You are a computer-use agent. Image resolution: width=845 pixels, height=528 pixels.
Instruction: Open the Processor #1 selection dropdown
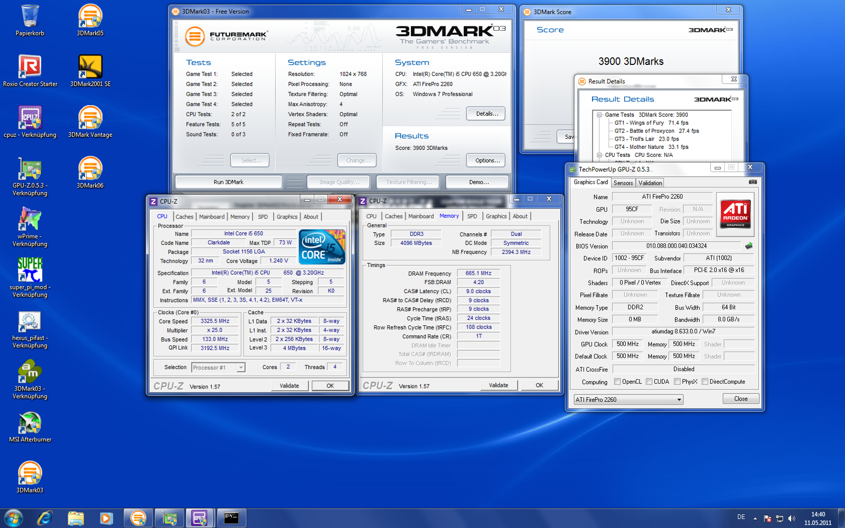218,367
